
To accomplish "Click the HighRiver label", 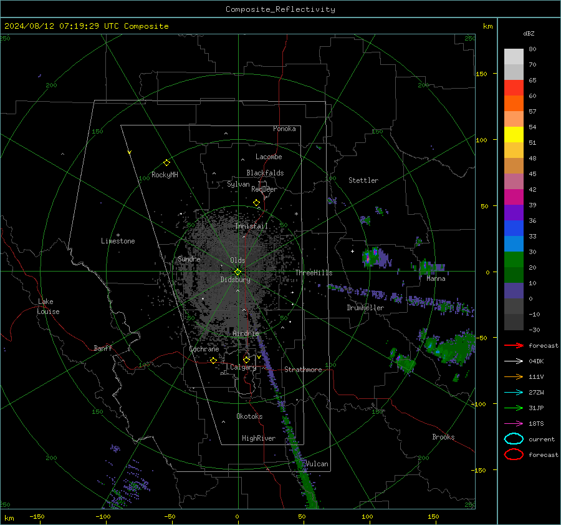I will (x=259, y=438).
